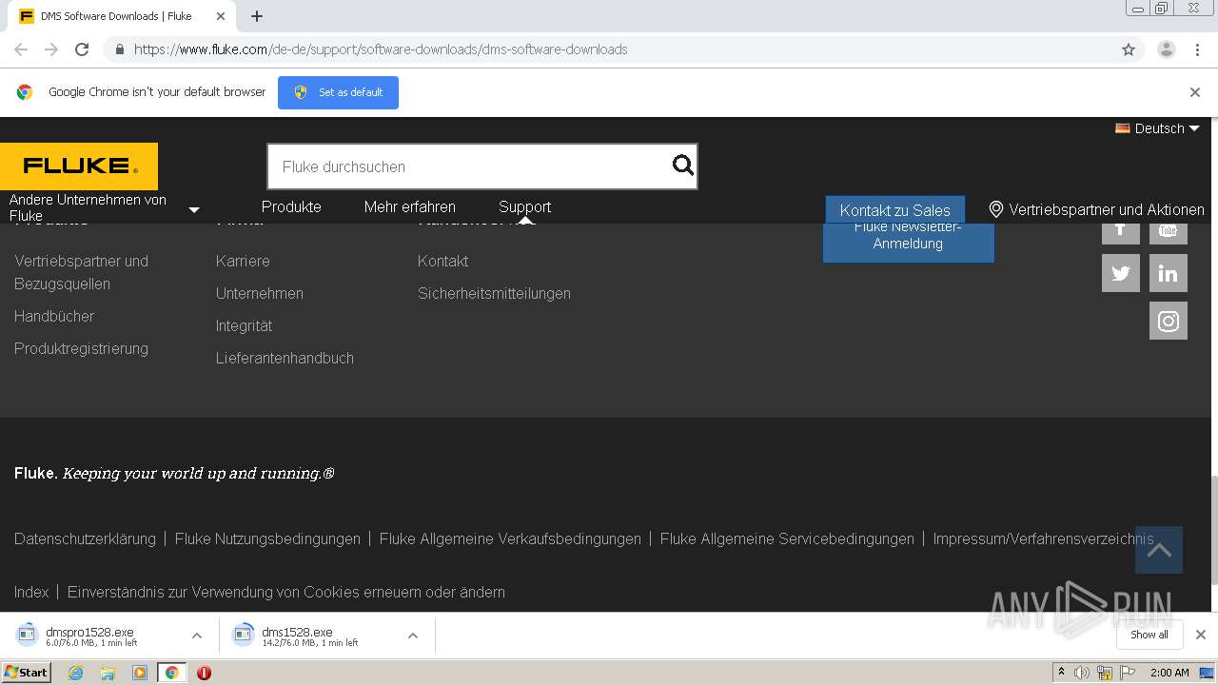Open the Produktregistrierung link
The image size is (1218, 685).
[81, 348]
